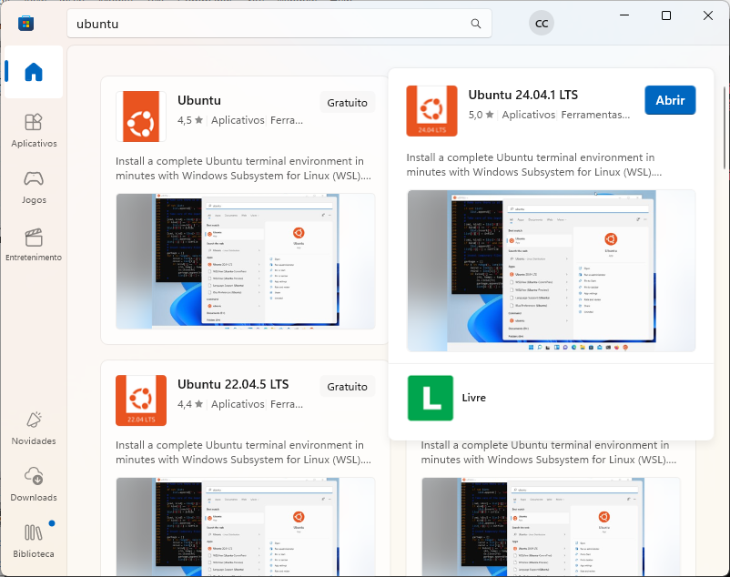Screen dimensions: 730x577
Task: Go to the Home page icon
Action: [34, 72]
